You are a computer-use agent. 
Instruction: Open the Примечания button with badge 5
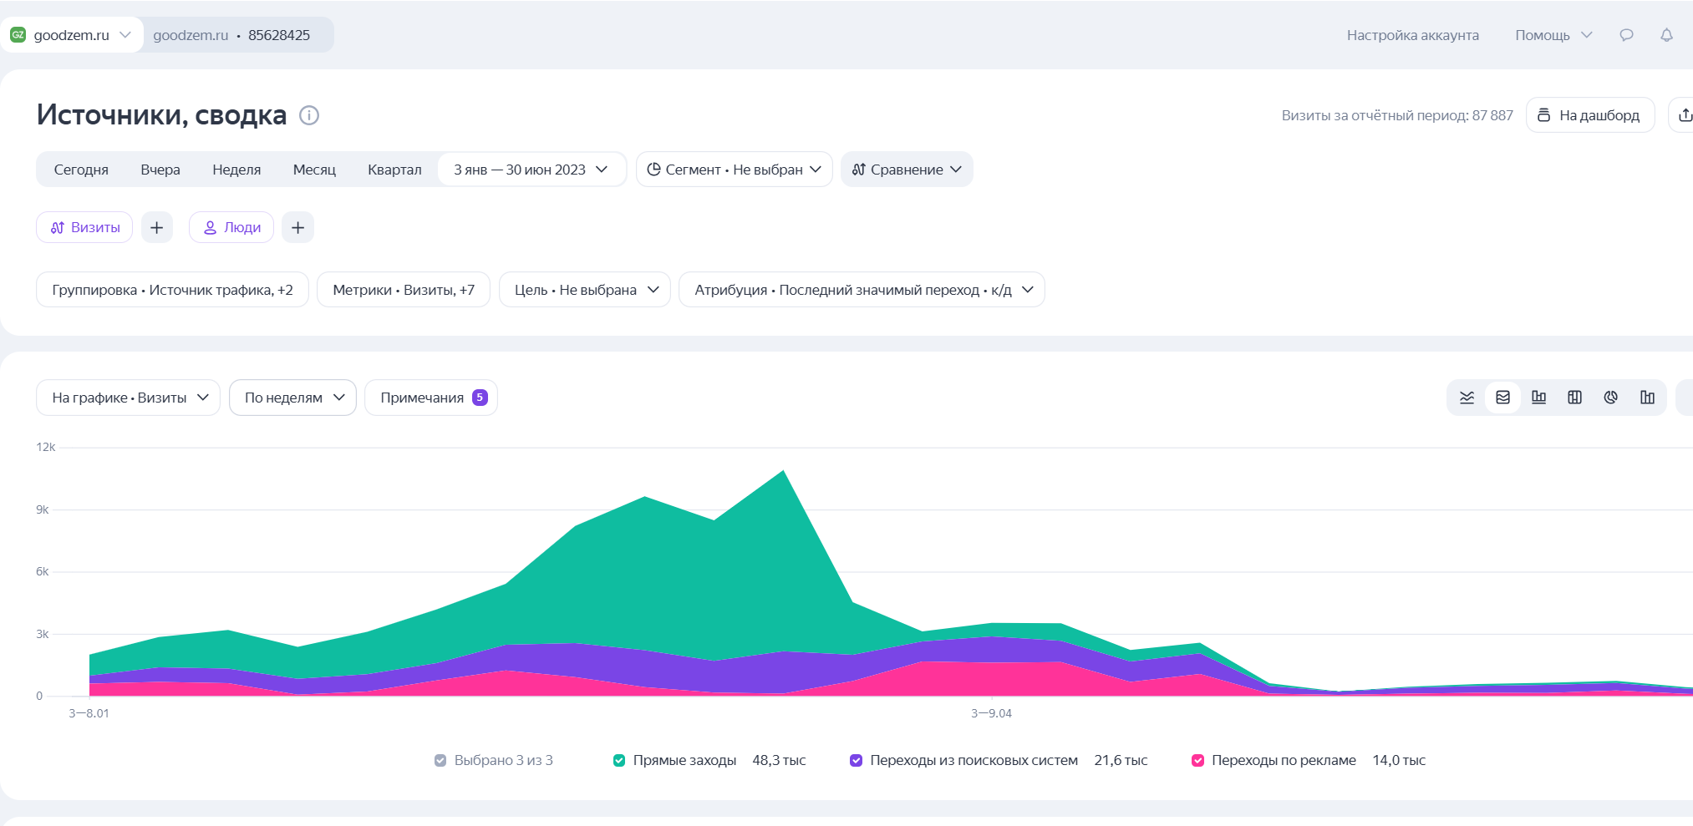click(x=431, y=398)
